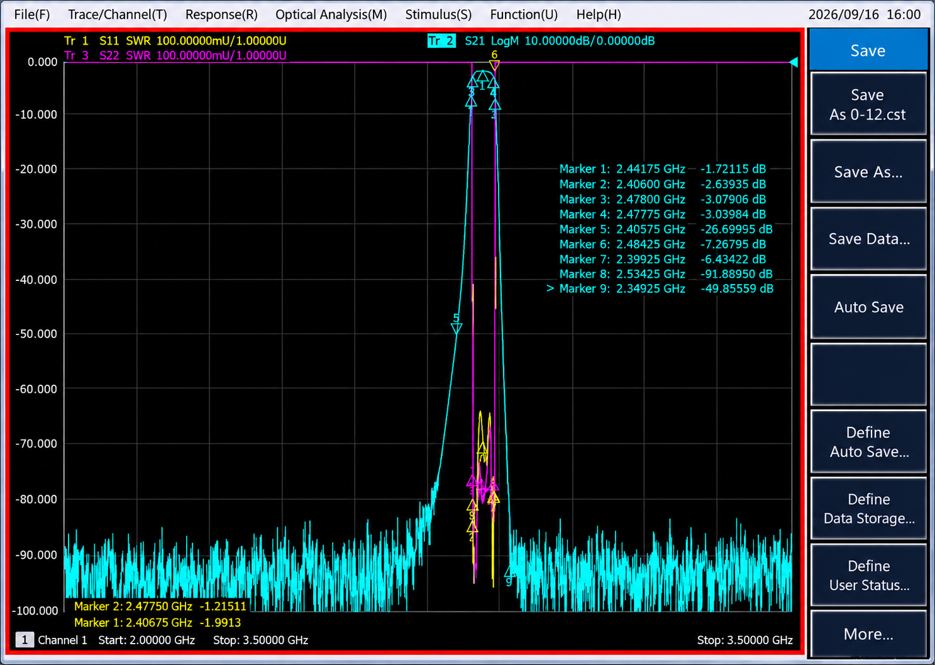Open the Function(U) menu
Screen dimensions: 935x665
[x=524, y=14]
